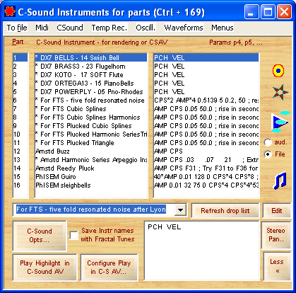Image resolution: width=296 pixels, height=293 pixels.
Task: Open the CSound menu
Action: click(x=70, y=28)
